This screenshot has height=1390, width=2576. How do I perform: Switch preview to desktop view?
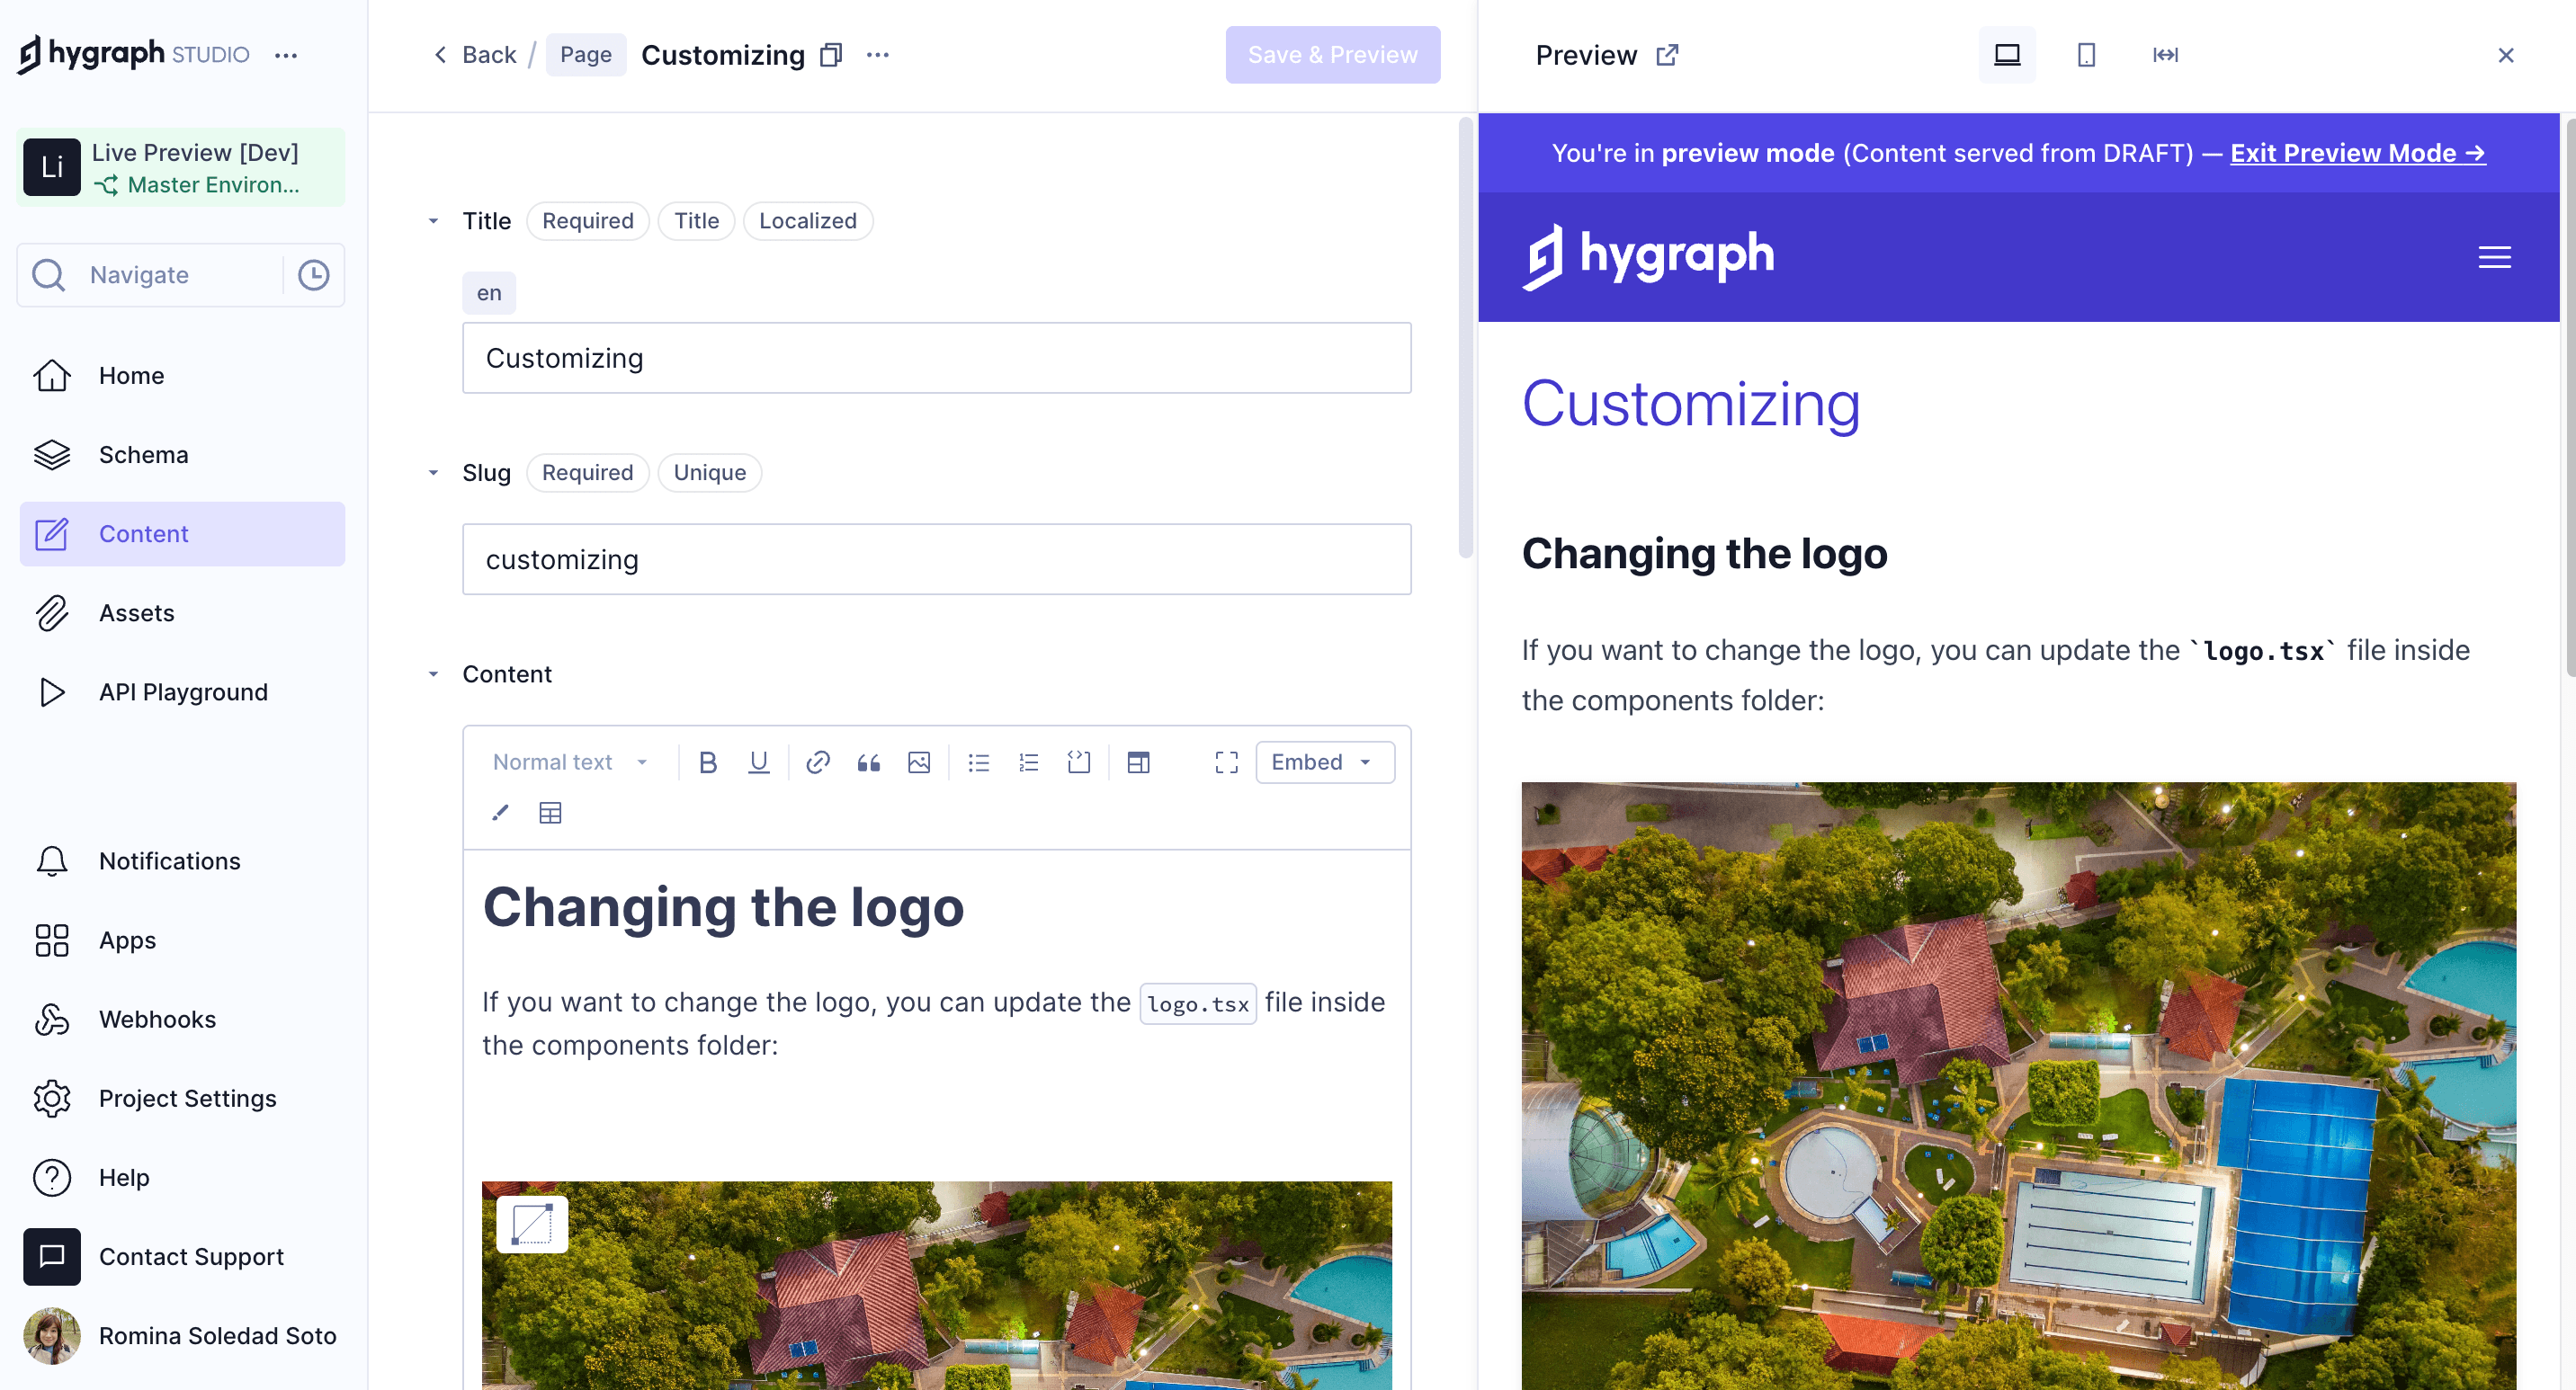click(x=2006, y=55)
